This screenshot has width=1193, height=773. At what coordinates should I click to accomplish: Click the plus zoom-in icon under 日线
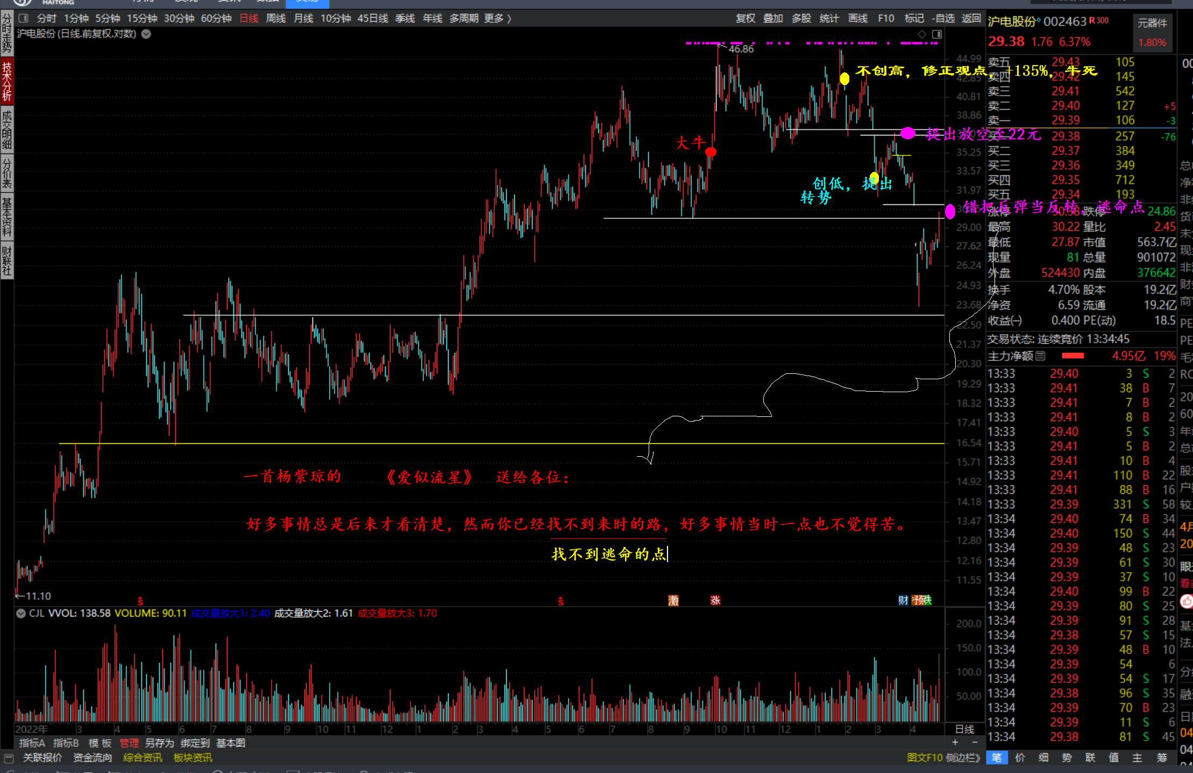pos(955,742)
